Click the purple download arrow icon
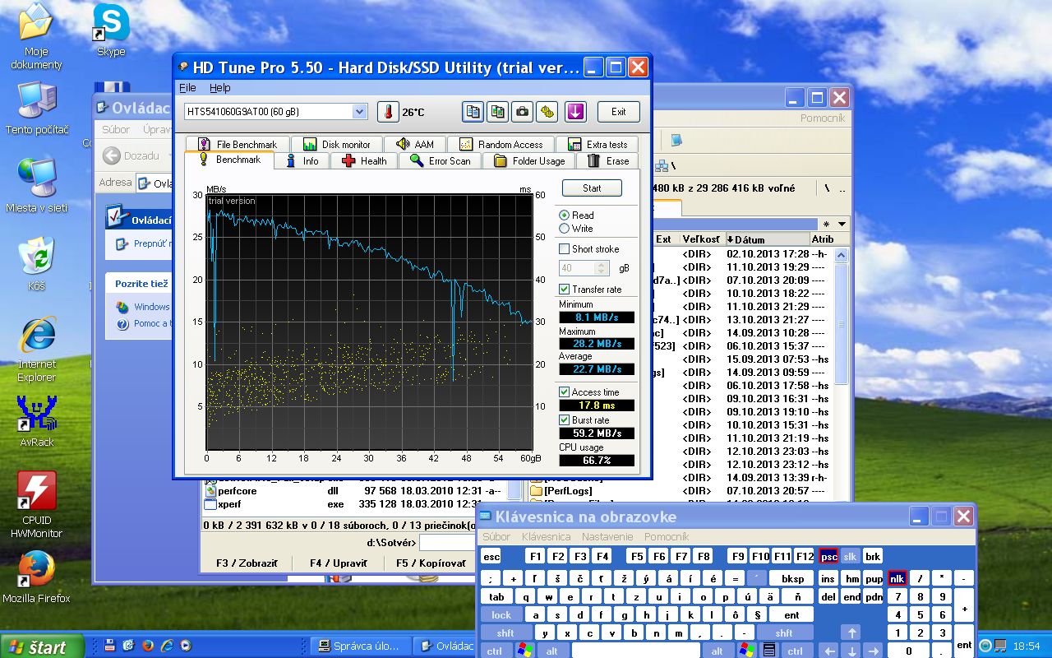Screen dimensions: 1052x658 tap(574, 112)
